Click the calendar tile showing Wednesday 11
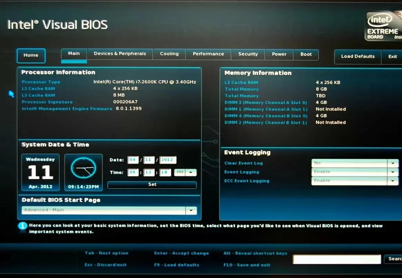Viewport: 402px width, 278px height. 41,172
